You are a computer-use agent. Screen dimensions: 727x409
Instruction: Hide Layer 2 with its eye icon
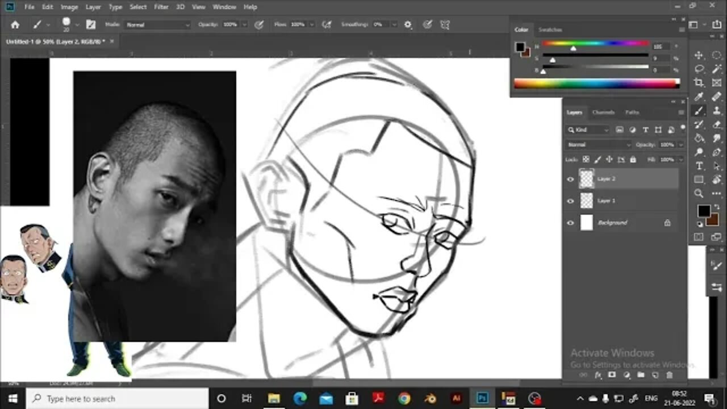click(571, 179)
